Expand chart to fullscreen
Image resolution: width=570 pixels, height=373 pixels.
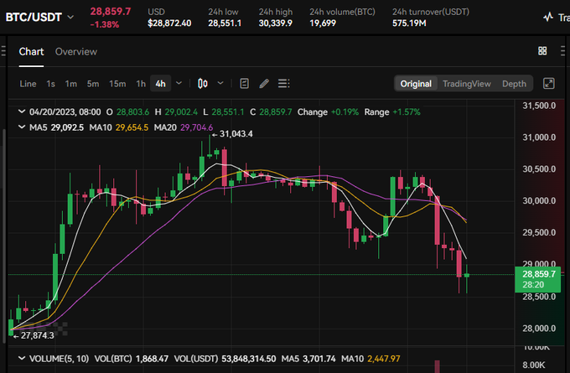[x=548, y=84]
